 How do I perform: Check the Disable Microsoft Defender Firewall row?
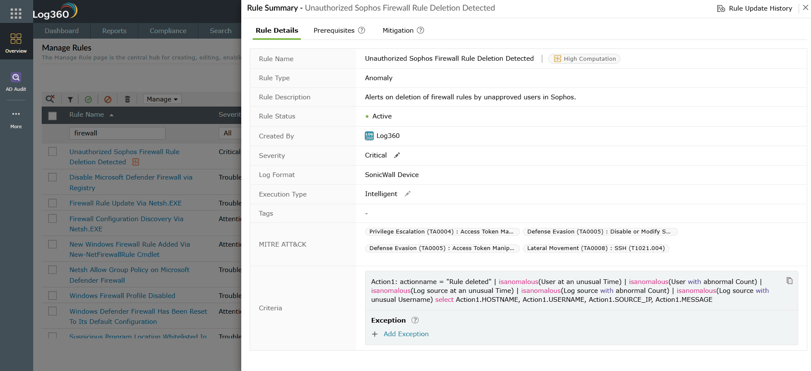pos(52,177)
